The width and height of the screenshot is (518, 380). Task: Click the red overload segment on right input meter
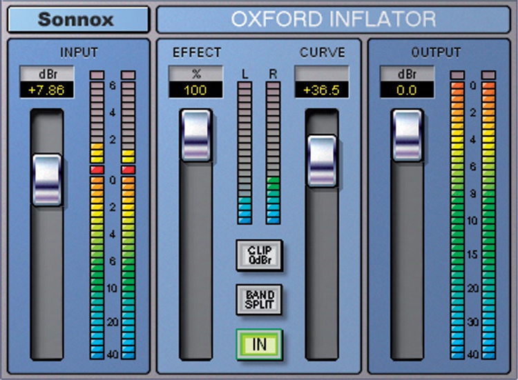point(128,170)
